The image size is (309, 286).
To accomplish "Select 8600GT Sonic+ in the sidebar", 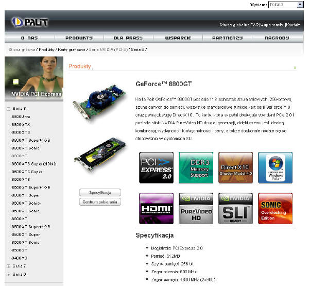I will point(26,203).
